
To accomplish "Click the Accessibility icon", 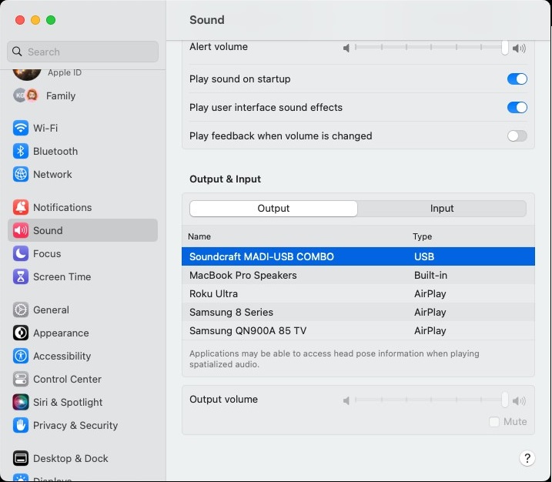I will pyautogui.click(x=21, y=356).
